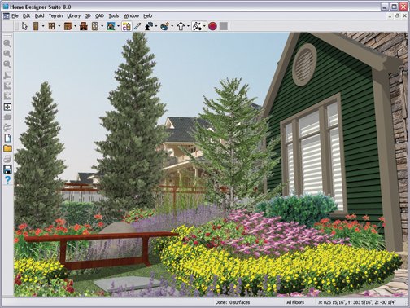
Task: Click the Print icon in left toolbar
Action: pyautogui.click(x=7, y=159)
